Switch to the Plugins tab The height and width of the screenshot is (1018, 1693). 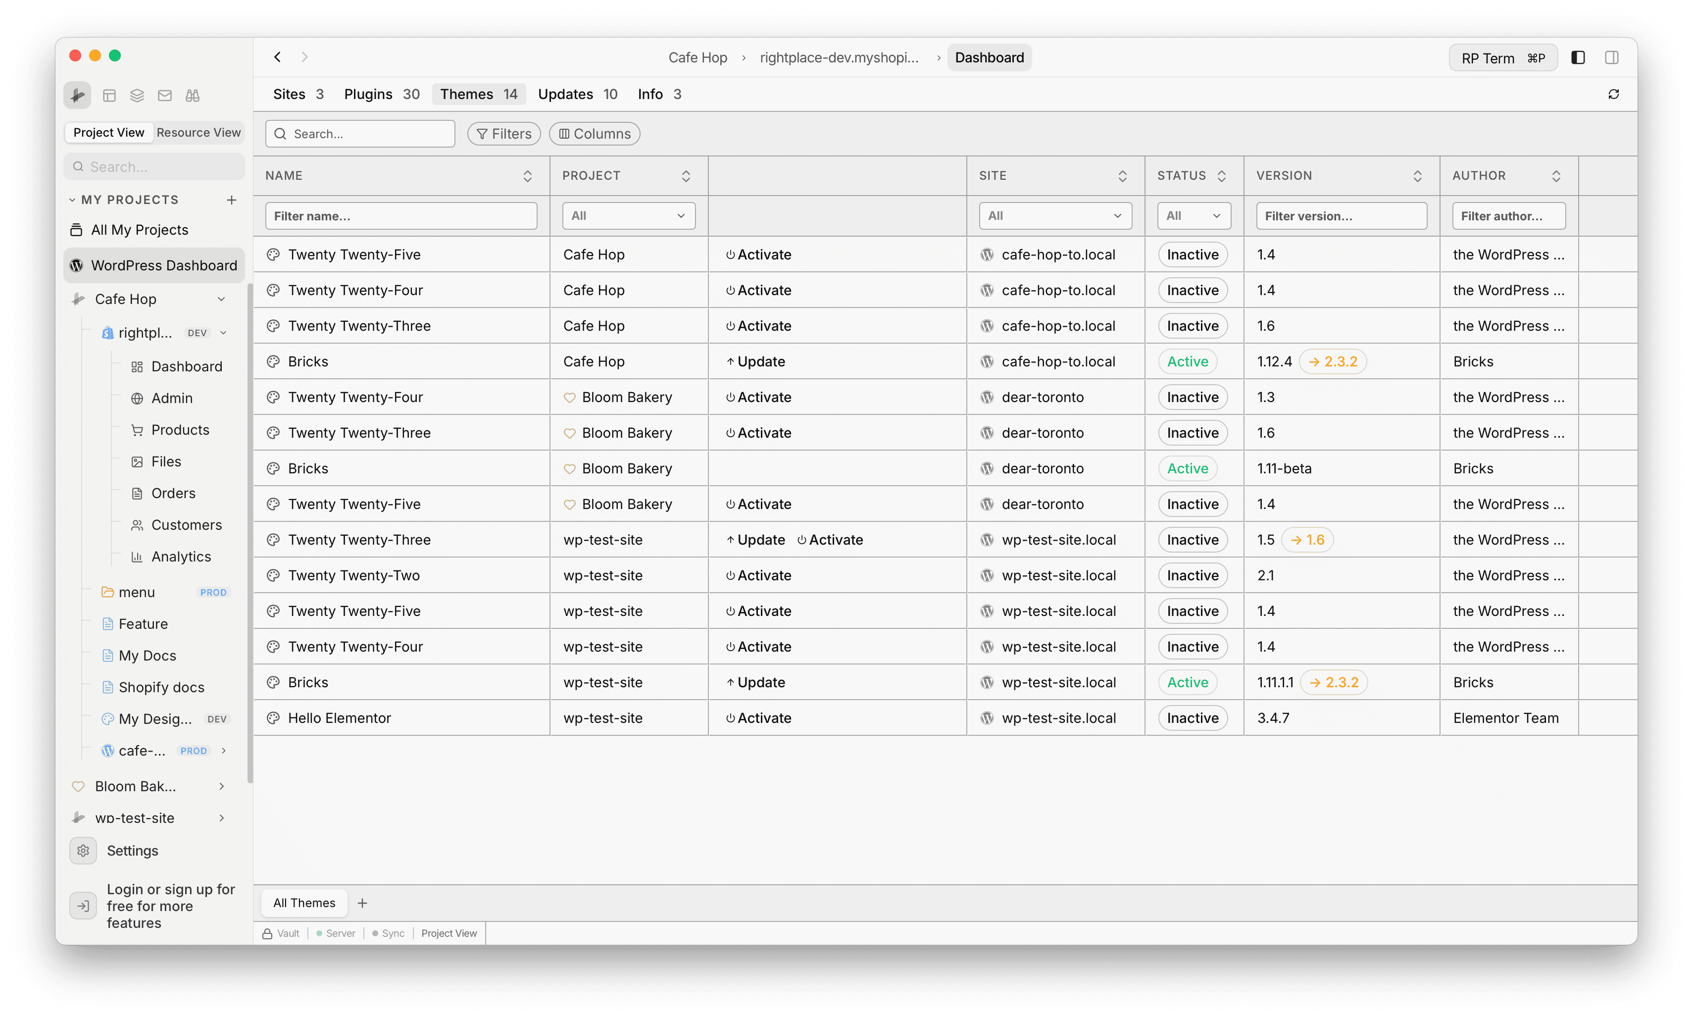point(368,94)
